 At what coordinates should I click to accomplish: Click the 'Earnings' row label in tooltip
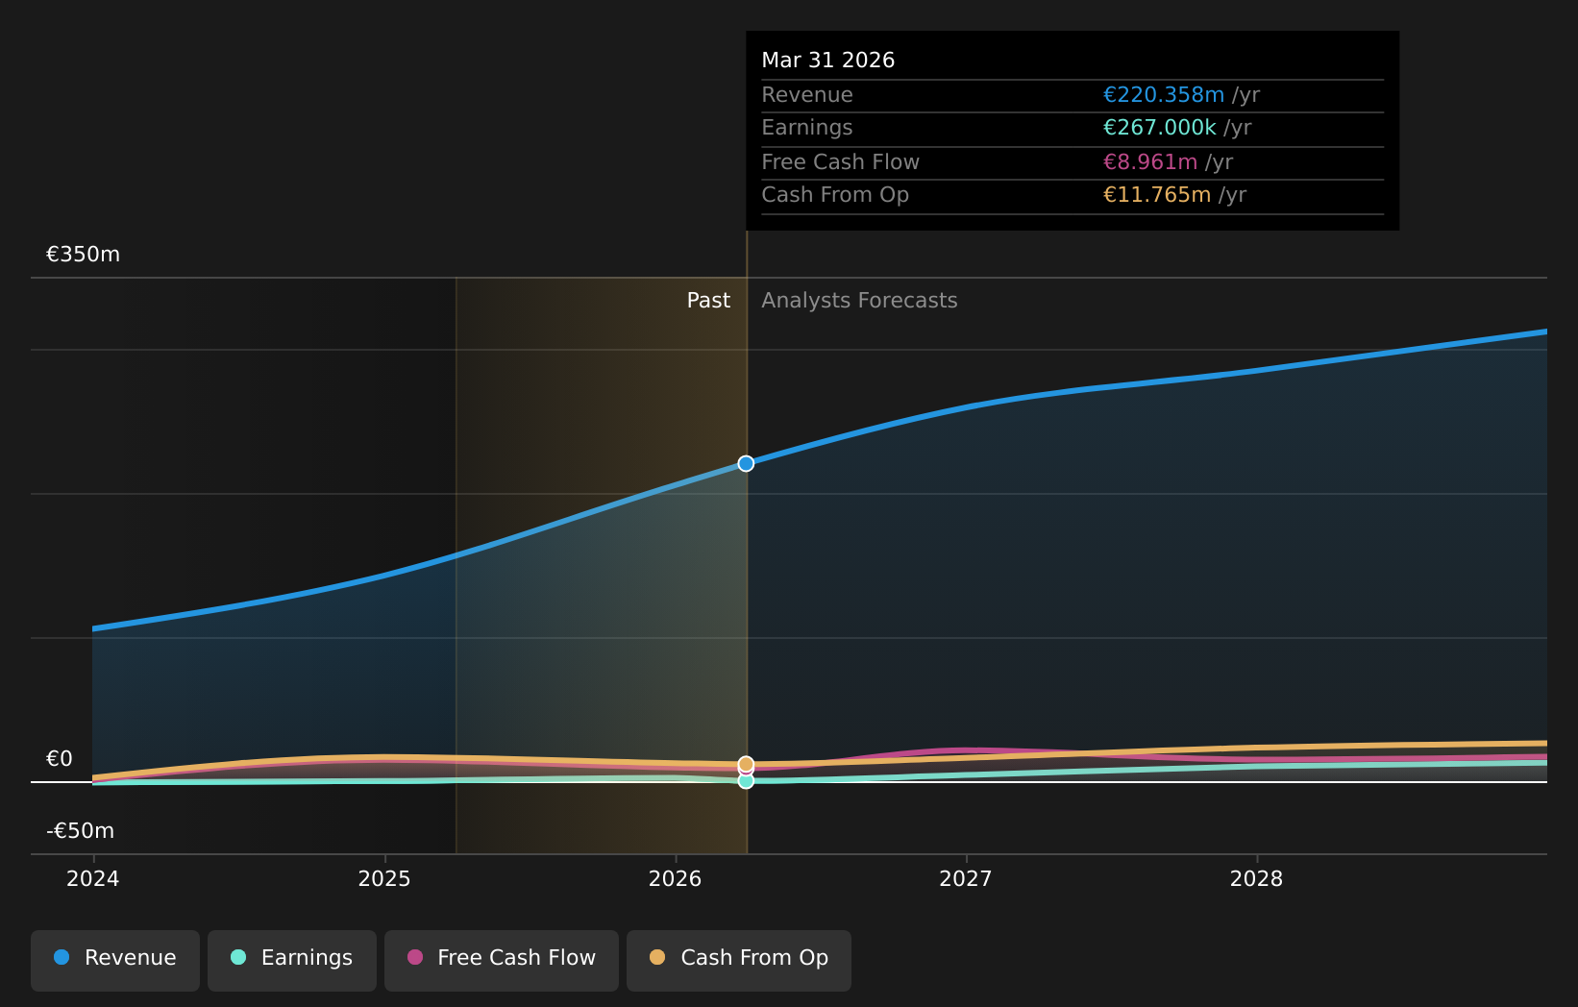click(807, 128)
